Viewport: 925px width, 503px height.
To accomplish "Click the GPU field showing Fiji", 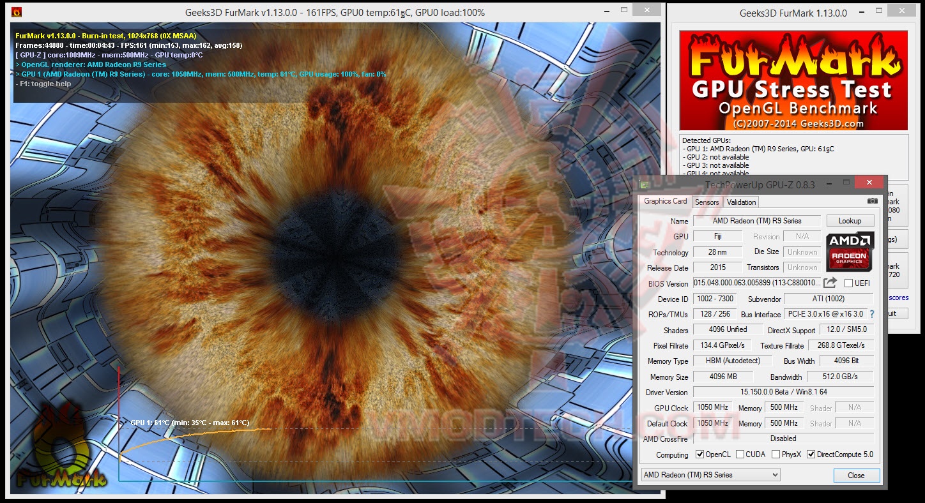I will [718, 236].
